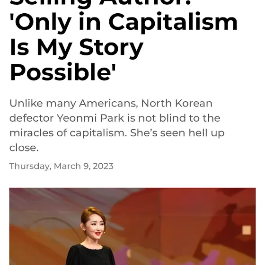Click the word 'defector' in subtitle
Image resolution: width=265 pixels, height=265 pixels.
tap(32, 118)
